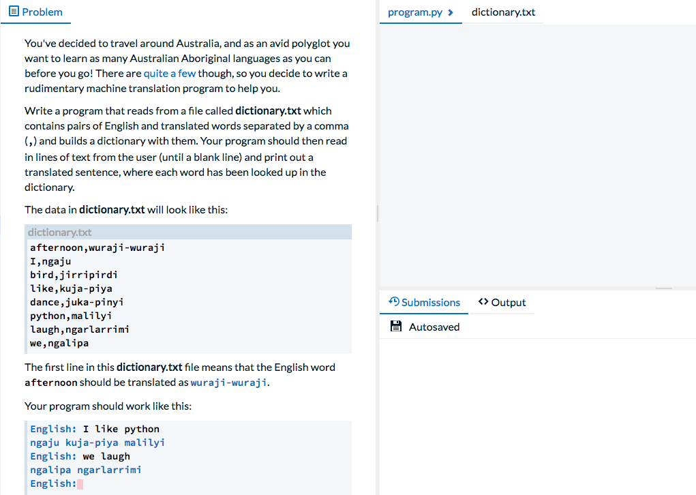Click the sample program output code block

pos(188,455)
